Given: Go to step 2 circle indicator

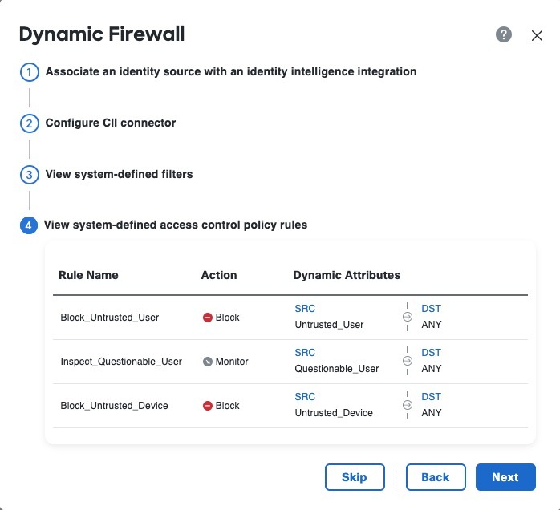Looking at the screenshot, I should click(x=29, y=123).
